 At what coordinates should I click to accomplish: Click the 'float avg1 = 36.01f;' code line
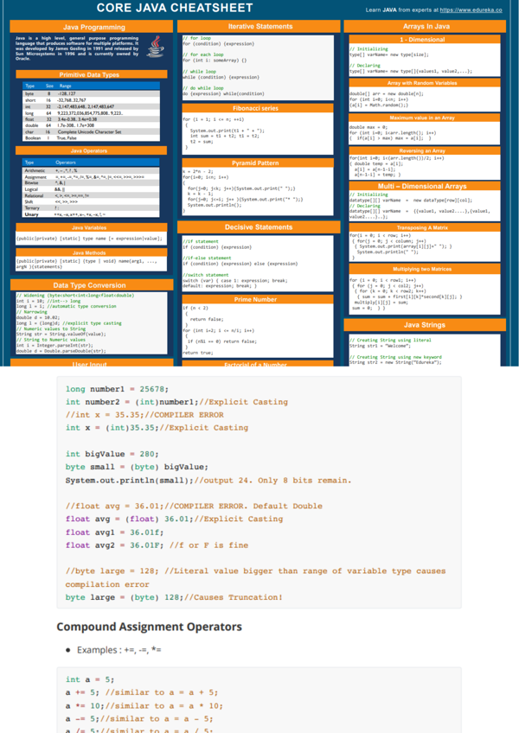tap(115, 532)
